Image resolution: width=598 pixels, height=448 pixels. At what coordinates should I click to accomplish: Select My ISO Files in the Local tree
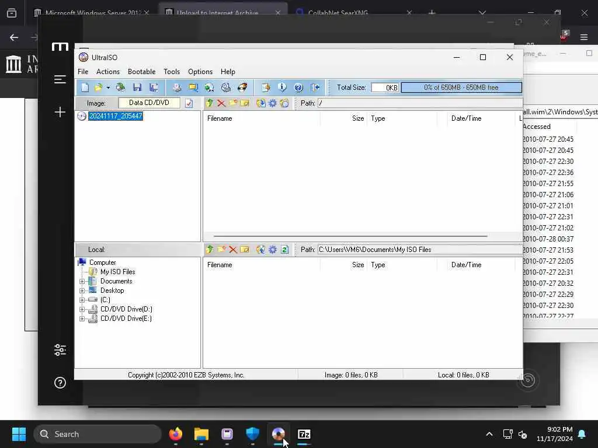[x=117, y=272]
